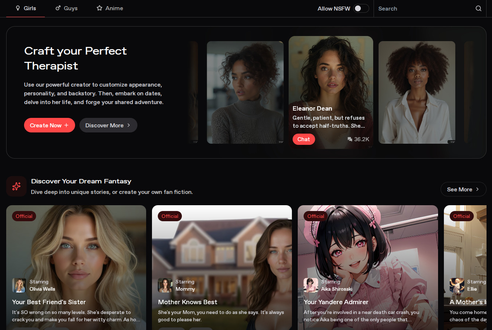Screen dimensions: 492x330
Task: Open Discover More with the chevron
Action: 108,125
